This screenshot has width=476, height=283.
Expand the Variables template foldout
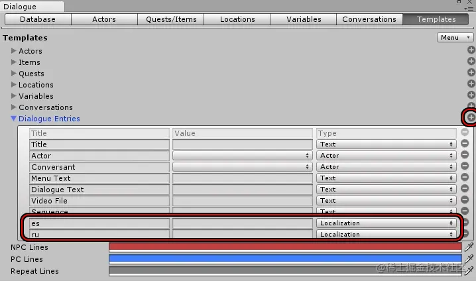point(14,95)
